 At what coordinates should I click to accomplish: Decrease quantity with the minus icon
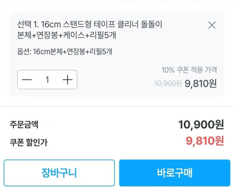tap(27, 80)
